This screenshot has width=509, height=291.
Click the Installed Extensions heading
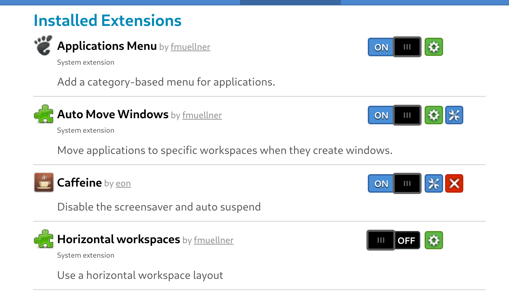108,21
